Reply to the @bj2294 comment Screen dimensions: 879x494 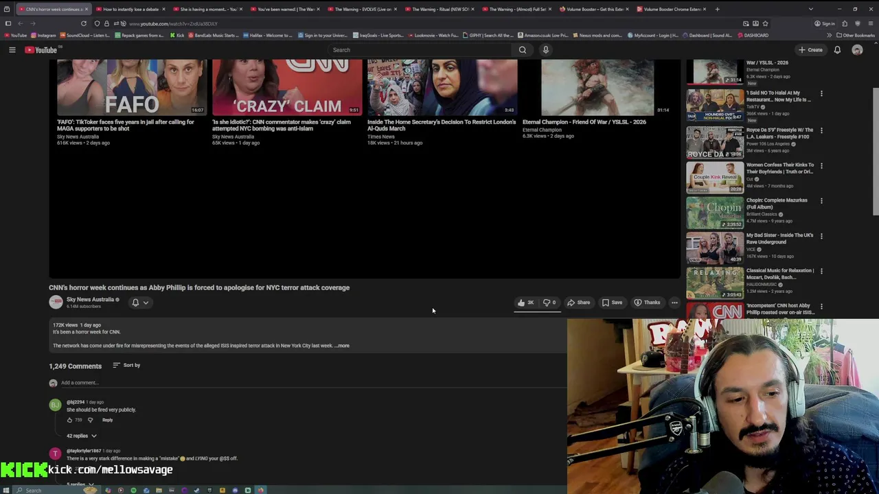[108, 420]
